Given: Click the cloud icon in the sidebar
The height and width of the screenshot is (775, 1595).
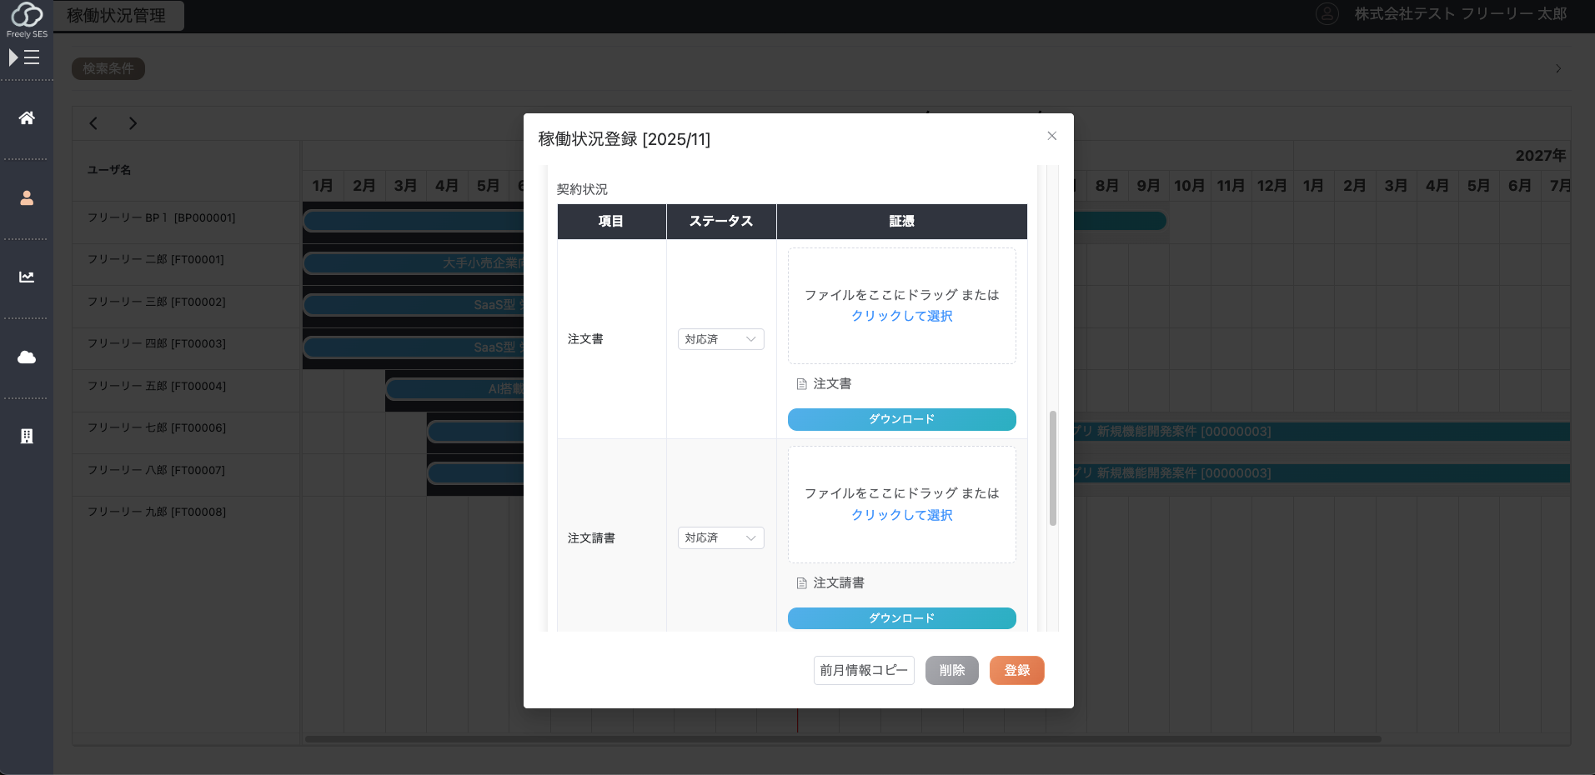Looking at the screenshot, I should [26, 357].
